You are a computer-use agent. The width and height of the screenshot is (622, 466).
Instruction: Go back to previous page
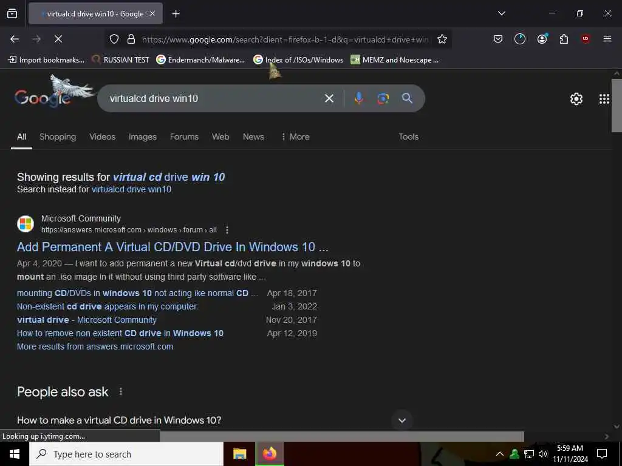tap(15, 39)
